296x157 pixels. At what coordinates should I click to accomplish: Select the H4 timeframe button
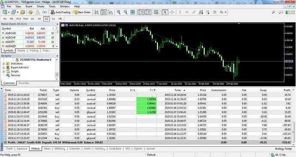pos(39,19)
